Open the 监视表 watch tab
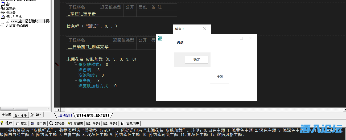Image resolution: width=346 pixels, height=140 pixels. (x=57, y=123)
